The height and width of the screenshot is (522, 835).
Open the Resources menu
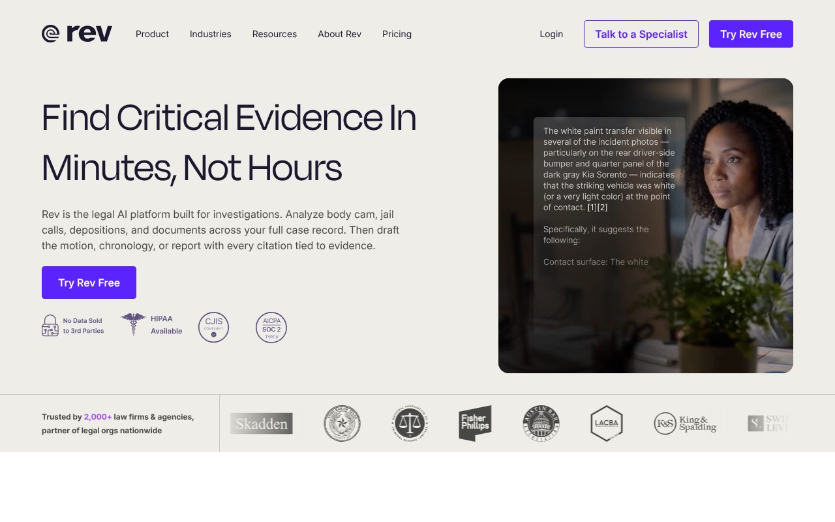(x=275, y=34)
